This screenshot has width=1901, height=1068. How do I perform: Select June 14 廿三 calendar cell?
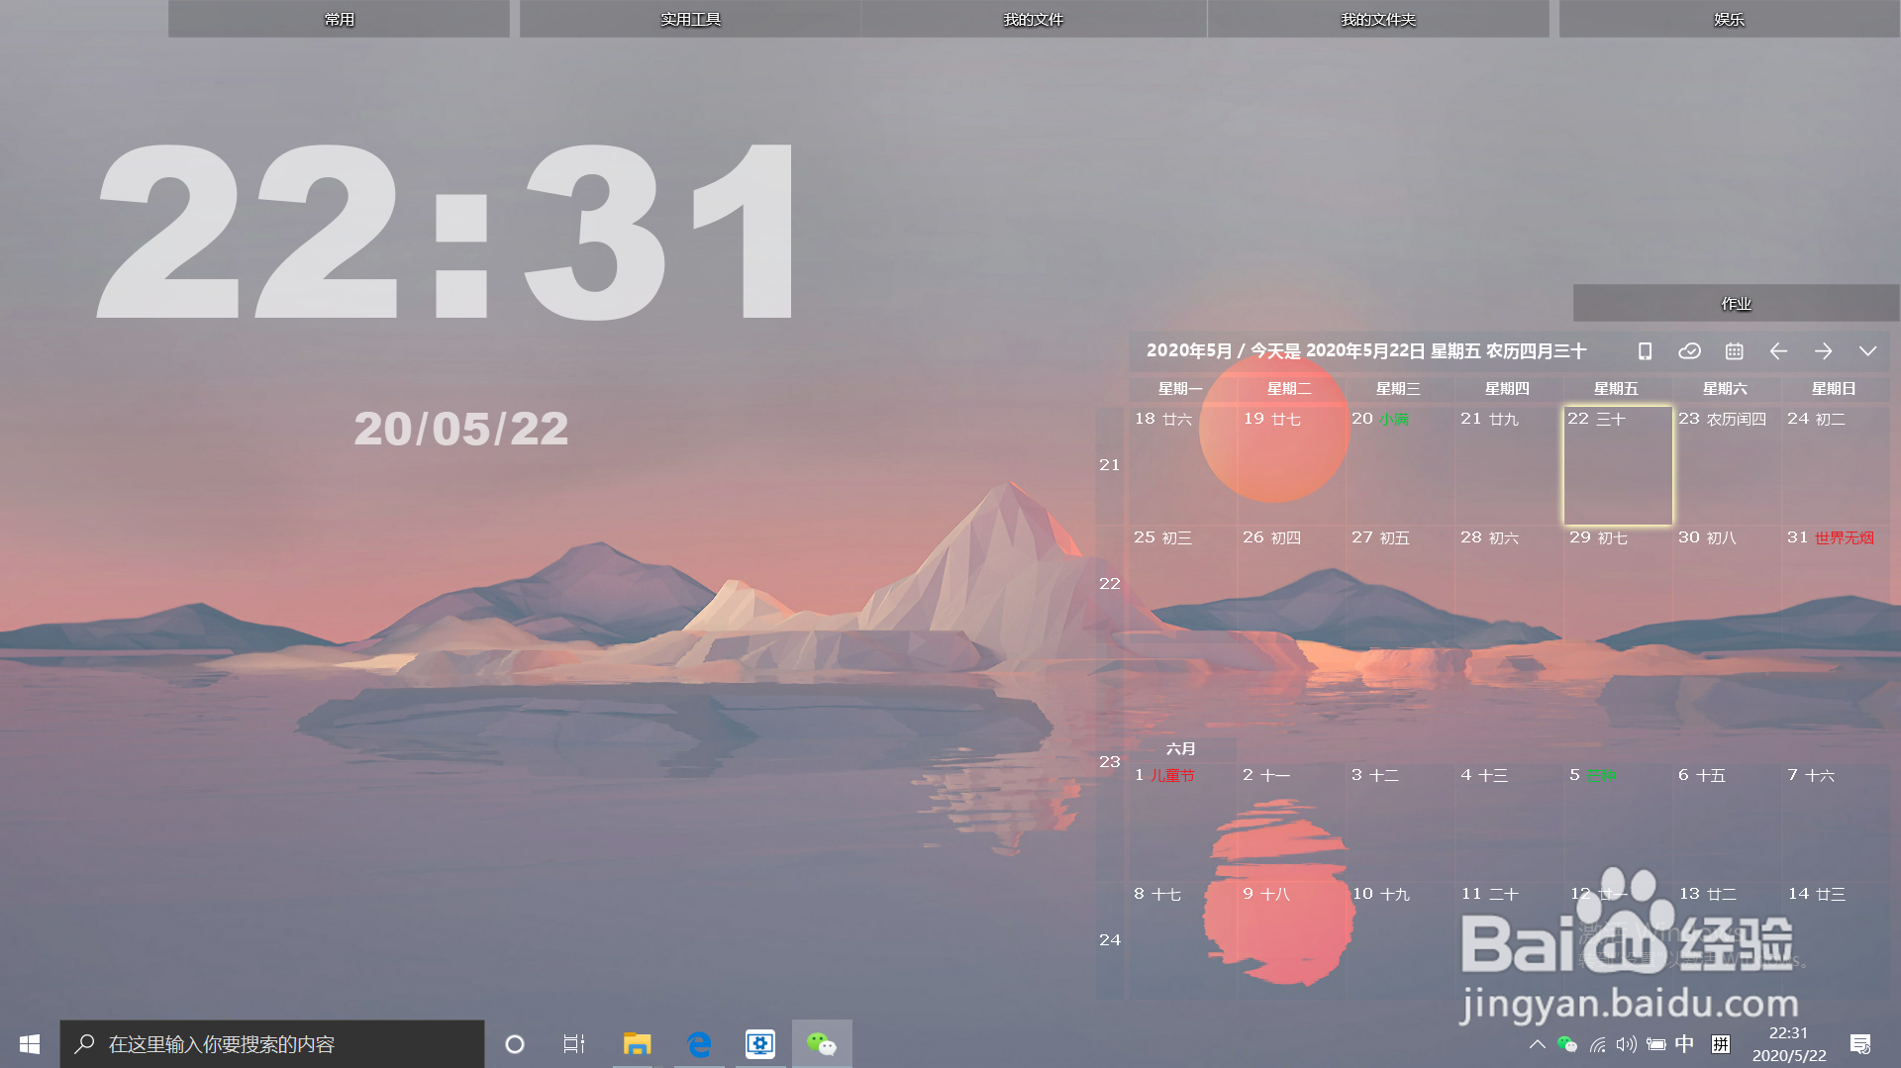[x=1836, y=940]
